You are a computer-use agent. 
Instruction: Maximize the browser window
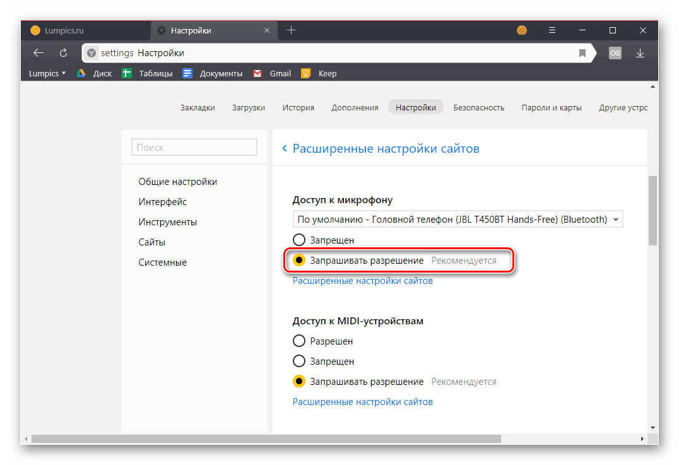coord(612,30)
